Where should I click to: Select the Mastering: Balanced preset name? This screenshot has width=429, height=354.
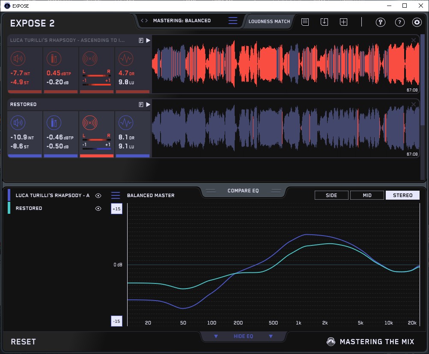click(x=182, y=21)
